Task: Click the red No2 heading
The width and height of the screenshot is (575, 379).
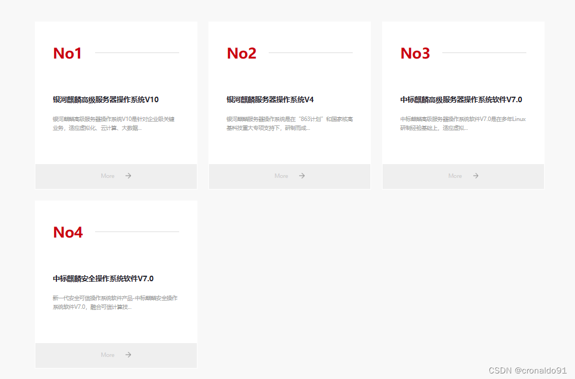Action: point(241,54)
